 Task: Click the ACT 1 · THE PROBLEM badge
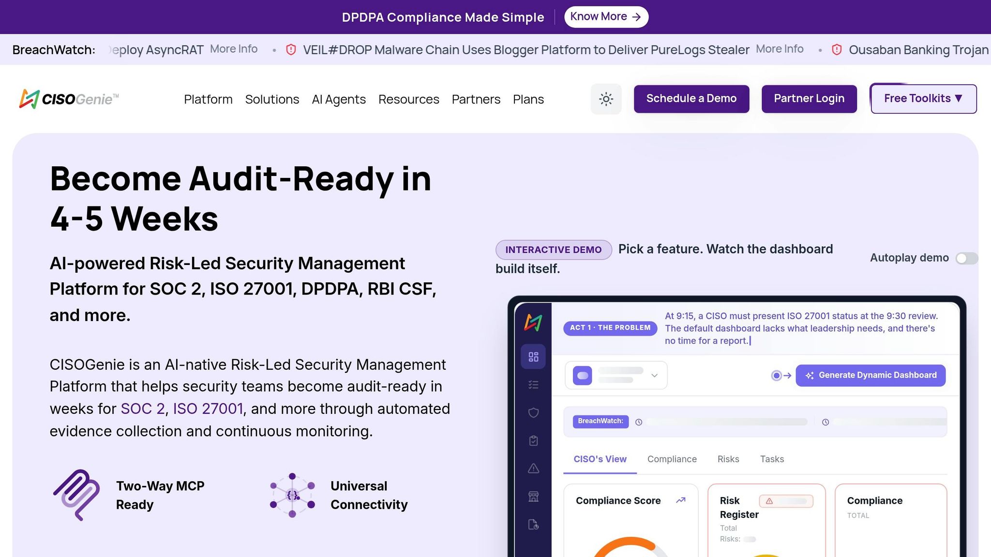610,328
